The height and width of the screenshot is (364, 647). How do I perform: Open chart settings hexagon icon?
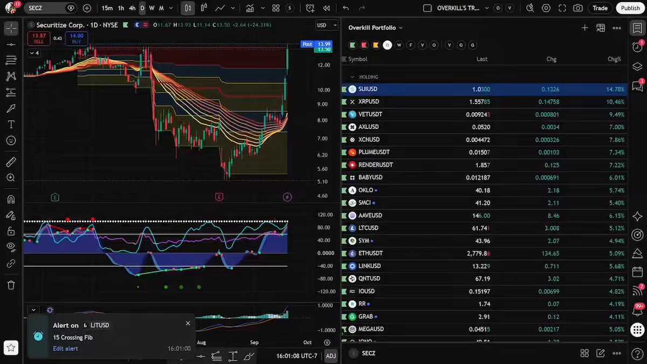click(546, 8)
